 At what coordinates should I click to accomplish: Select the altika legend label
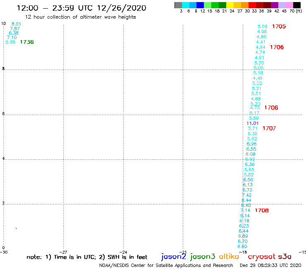click(x=229, y=257)
